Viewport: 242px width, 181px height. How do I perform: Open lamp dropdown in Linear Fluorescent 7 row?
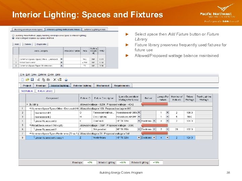139,129
